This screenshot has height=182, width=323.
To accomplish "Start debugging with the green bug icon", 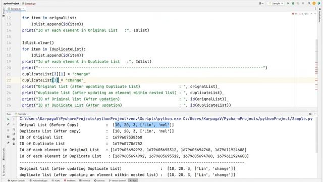I will pyautogui.click(x=293, y=4).
